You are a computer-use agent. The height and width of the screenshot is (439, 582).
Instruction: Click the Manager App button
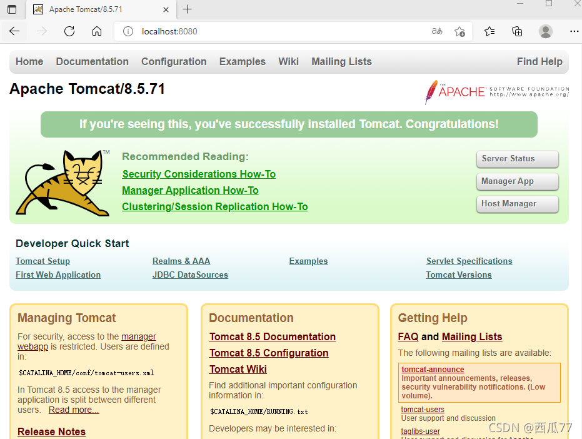(x=518, y=181)
